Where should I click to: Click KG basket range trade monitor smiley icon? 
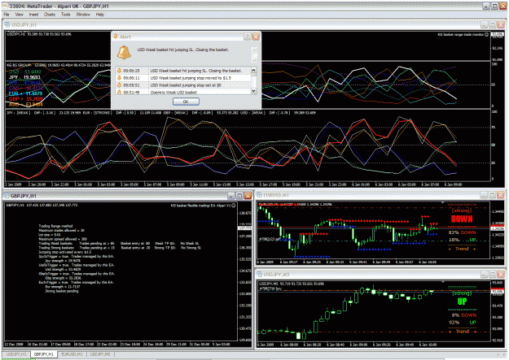[x=486, y=34]
